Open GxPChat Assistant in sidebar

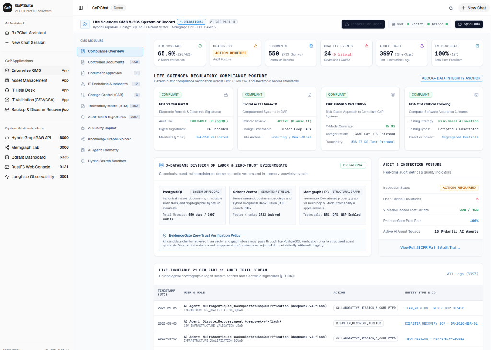[36, 33]
